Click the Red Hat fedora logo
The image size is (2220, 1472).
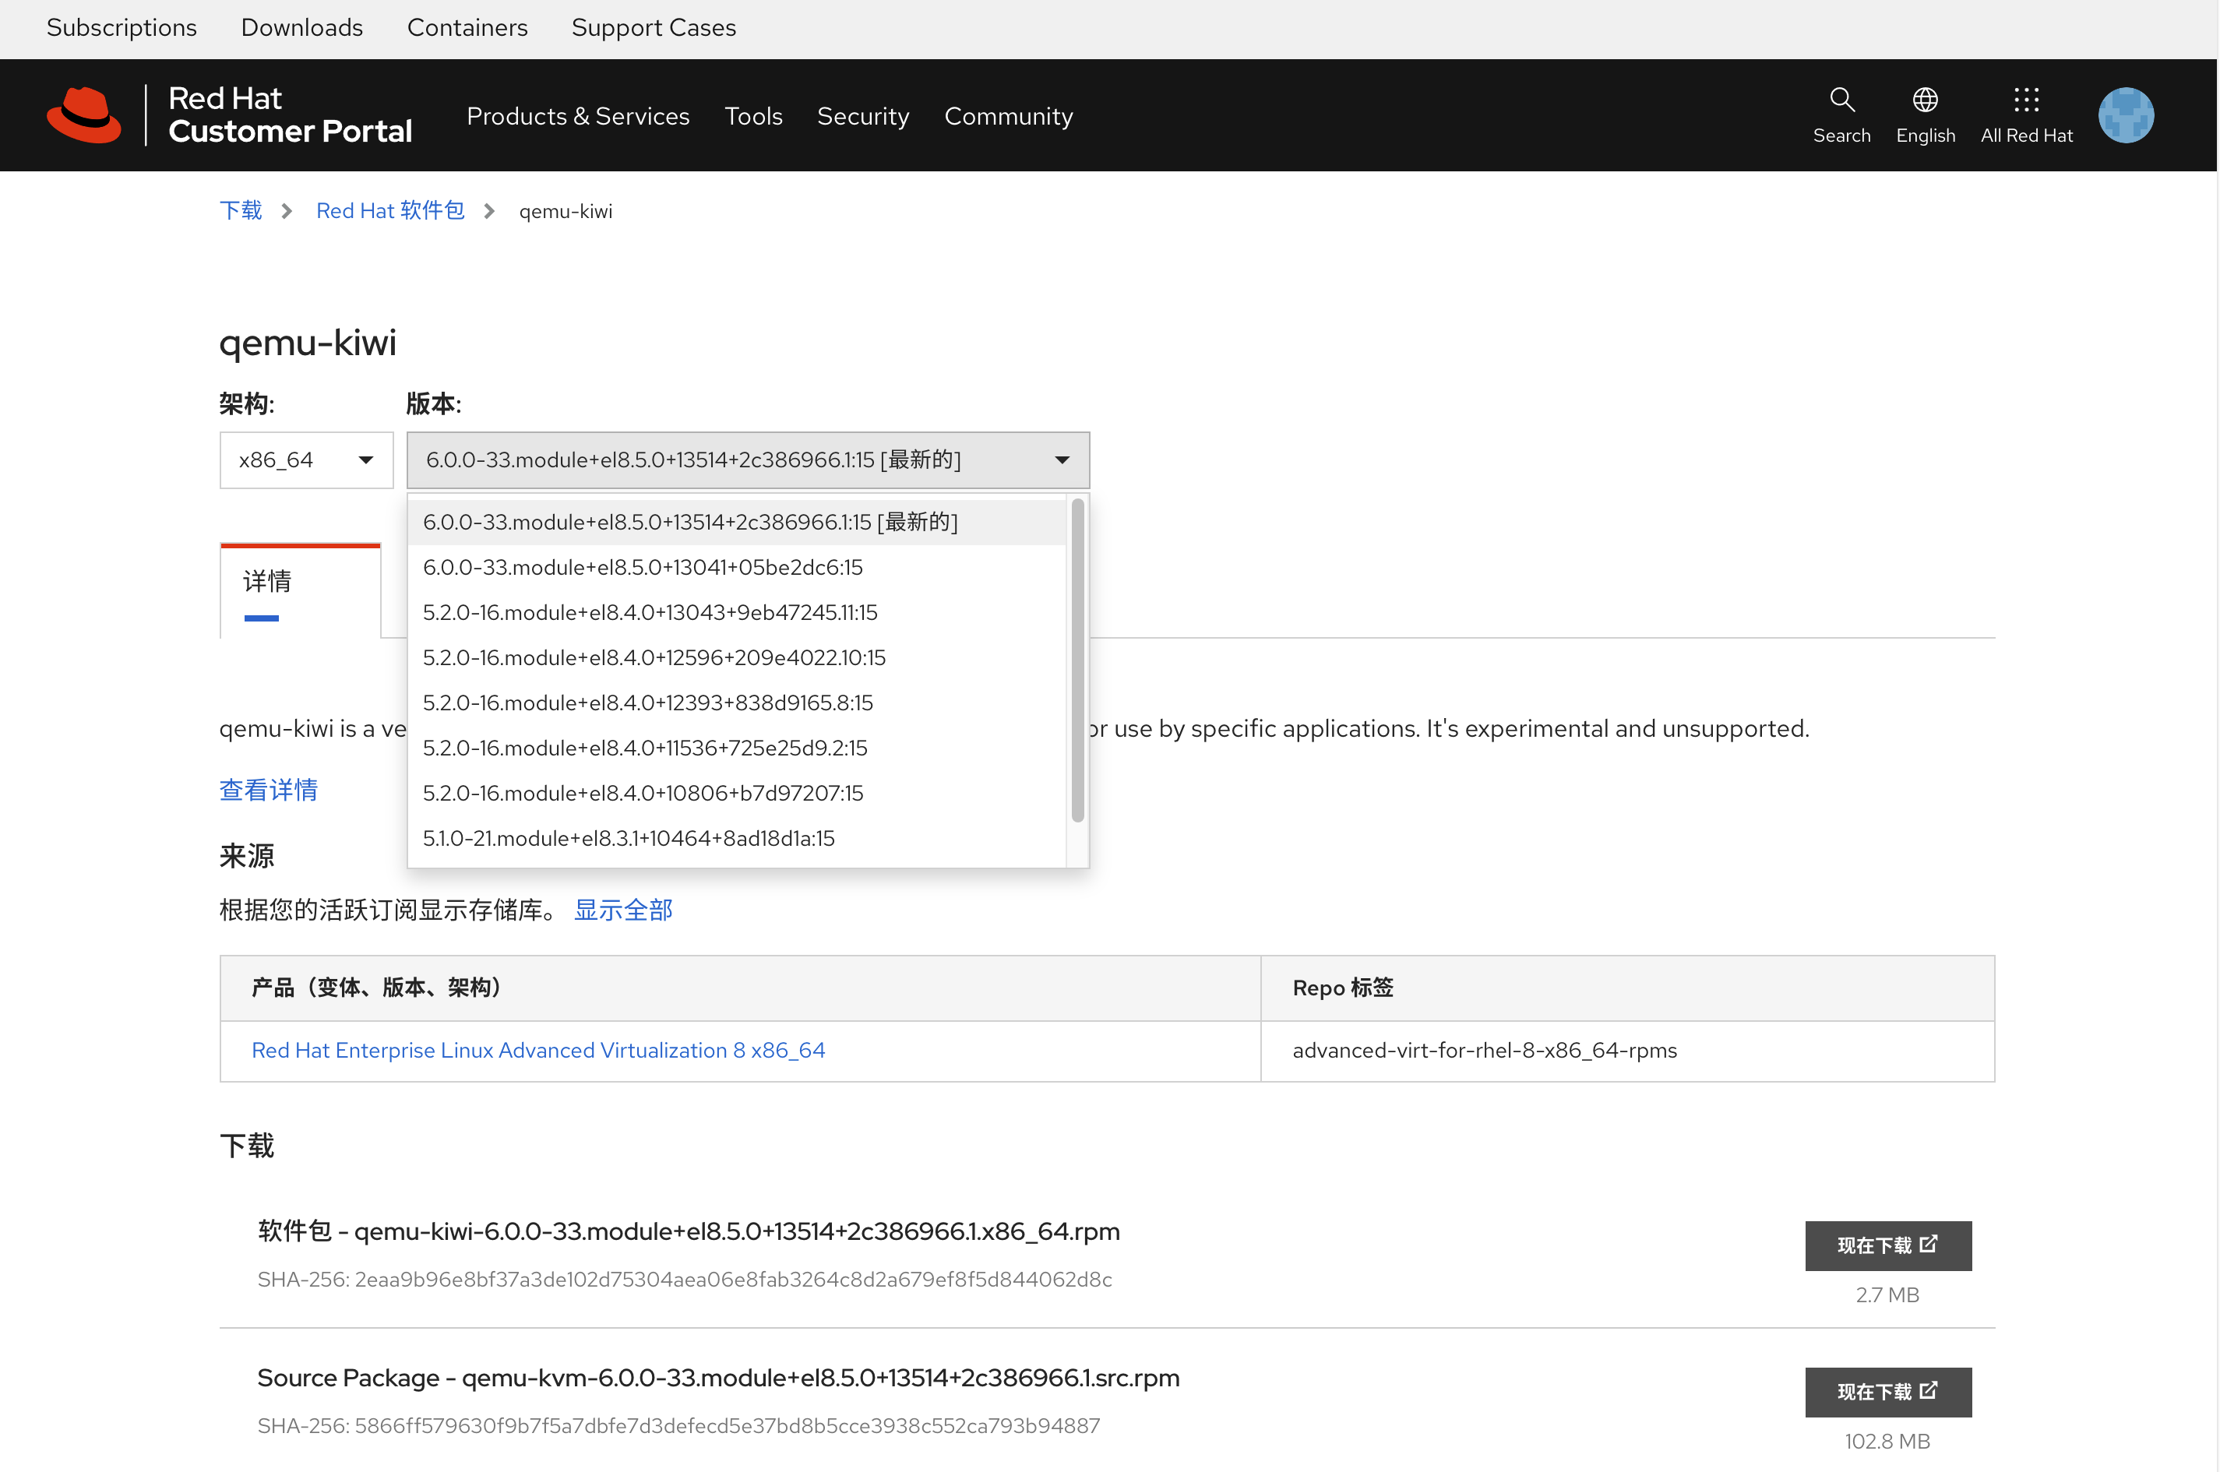coord(84,114)
